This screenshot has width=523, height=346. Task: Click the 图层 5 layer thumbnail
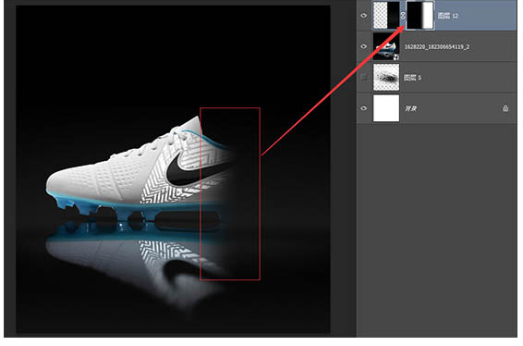[x=386, y=78]
